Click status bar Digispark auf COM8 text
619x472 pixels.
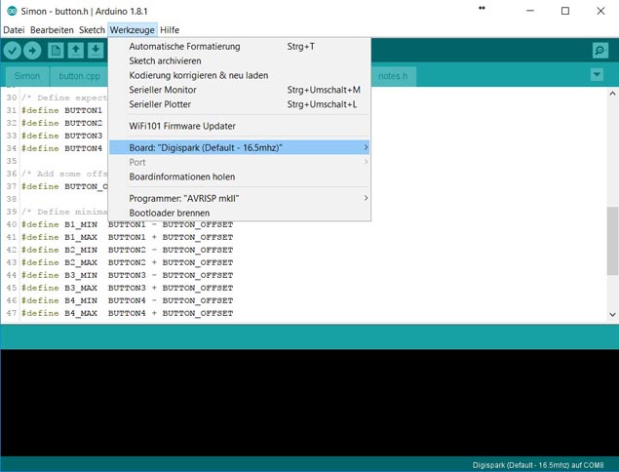[538, 465]
